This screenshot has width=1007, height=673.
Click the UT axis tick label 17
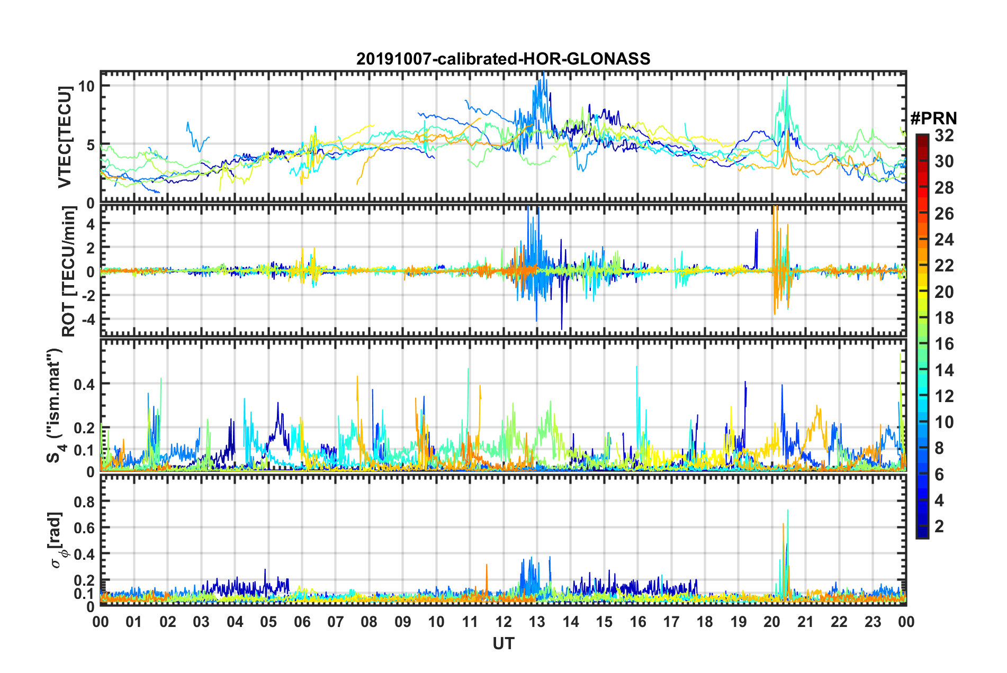[671, 622]
